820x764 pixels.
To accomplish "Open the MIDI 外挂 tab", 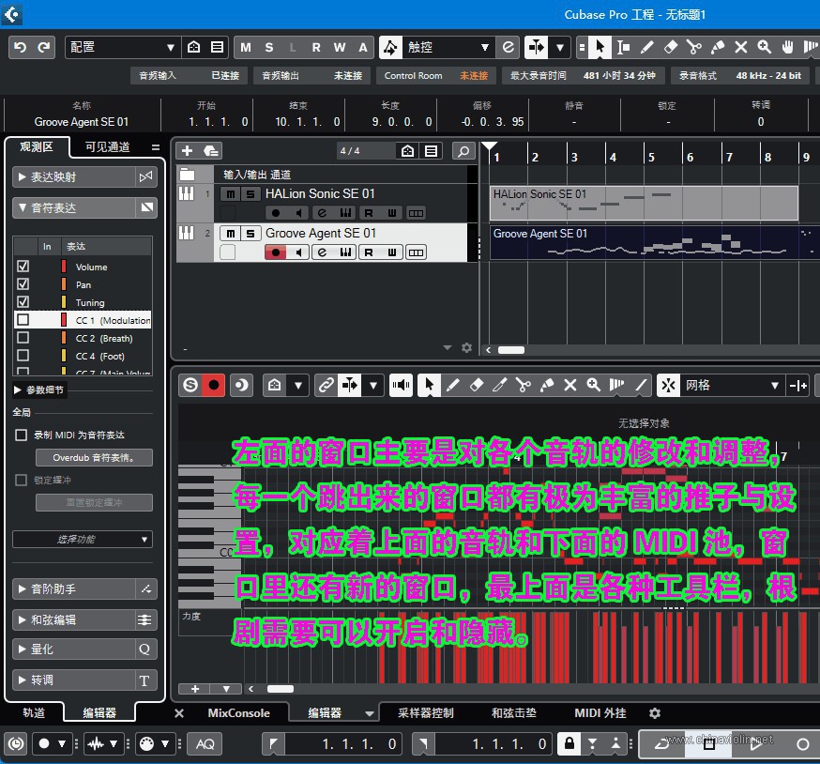I will point(600,712).
